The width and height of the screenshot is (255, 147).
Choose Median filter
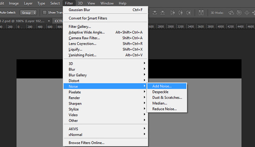[x=167, y=103]
